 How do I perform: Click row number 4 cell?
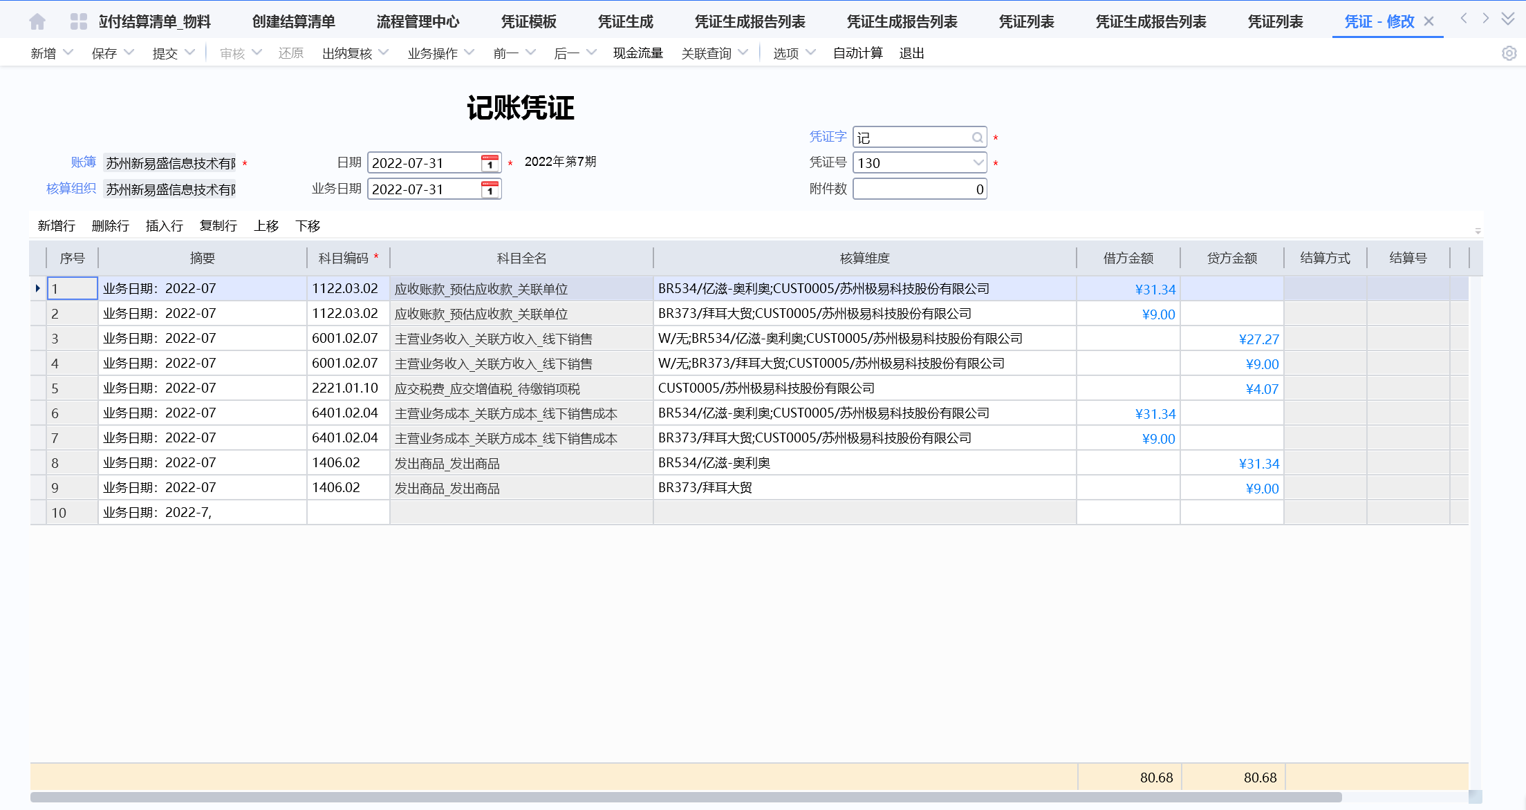tap(72, 364)
